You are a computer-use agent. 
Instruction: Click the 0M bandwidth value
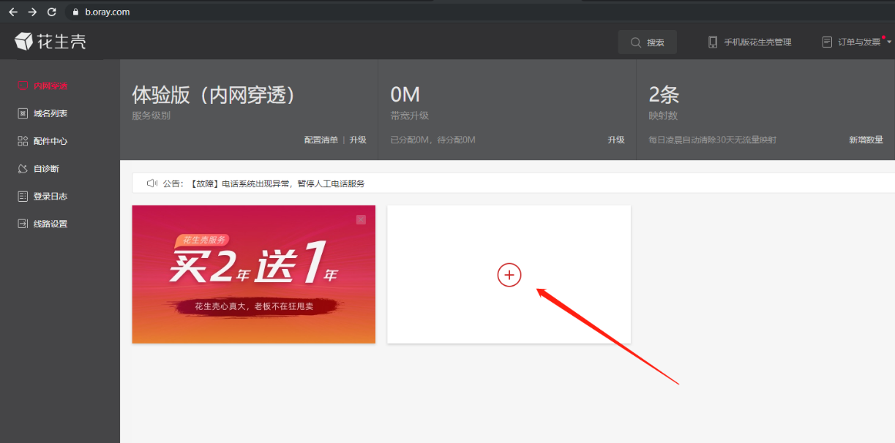[405, 94]
